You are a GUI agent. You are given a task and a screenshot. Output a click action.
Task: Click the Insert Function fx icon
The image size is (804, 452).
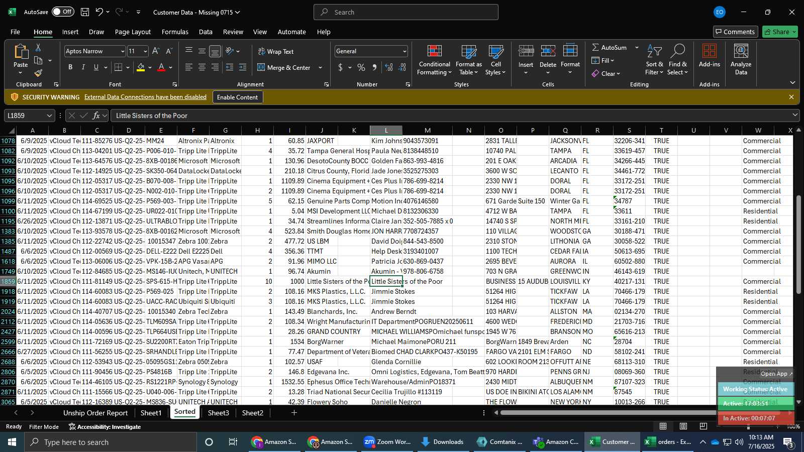(96, 116)
